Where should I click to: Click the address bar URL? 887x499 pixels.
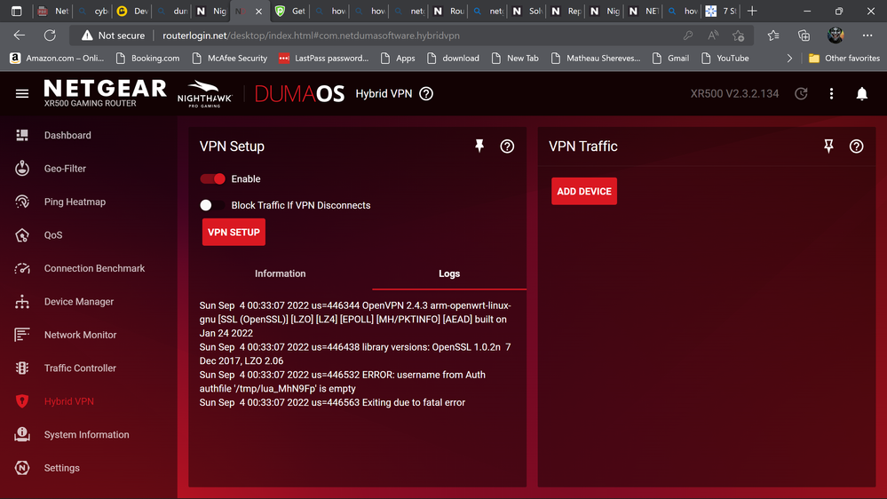[311, 36]
